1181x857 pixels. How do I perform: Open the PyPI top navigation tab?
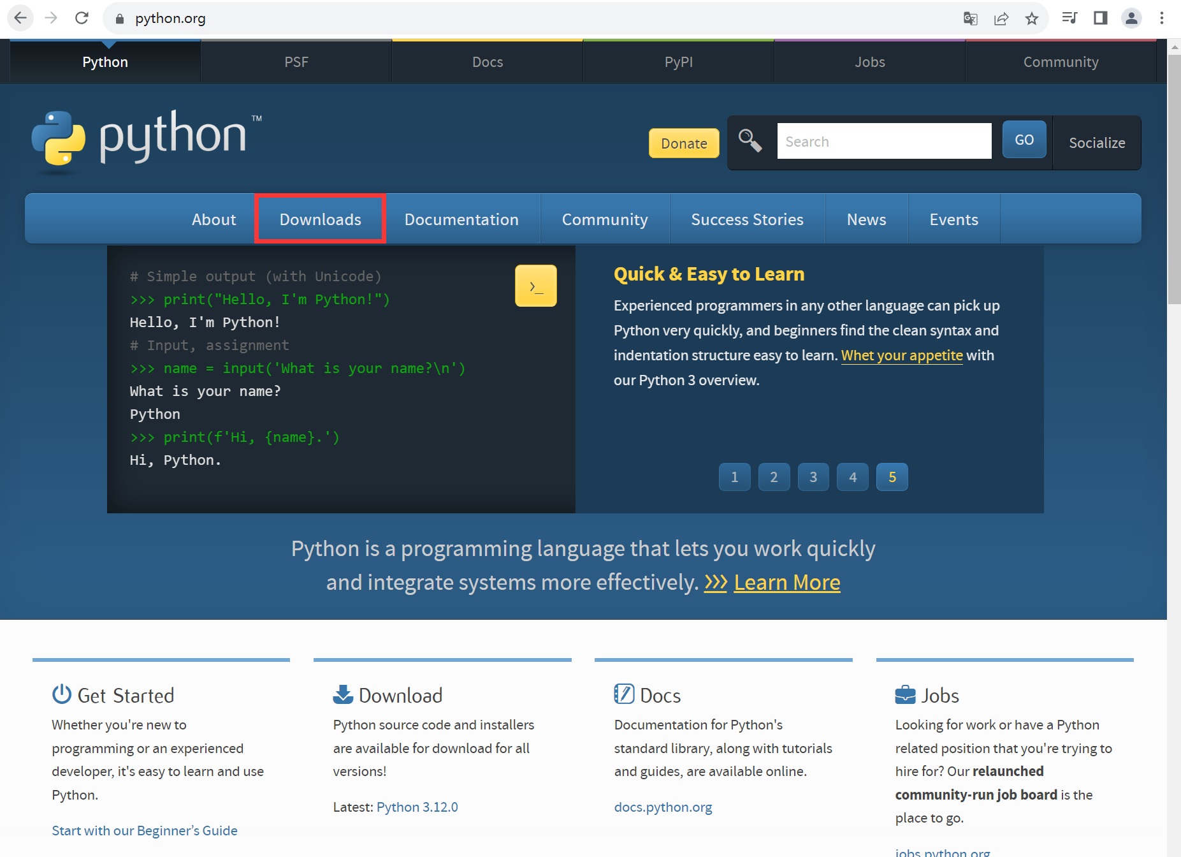(x=679, y=62)
